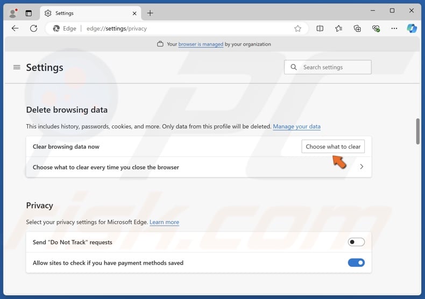This screenshot has width=425, height=299.
Task: Enable Send Do Not Track requests
Action: point(356,242)
